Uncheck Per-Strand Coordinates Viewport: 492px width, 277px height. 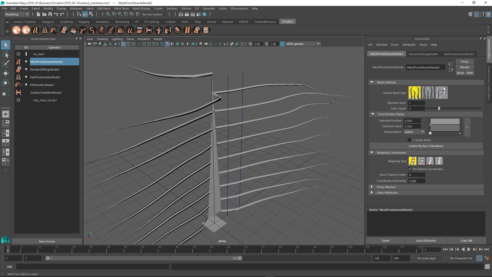click(x=409, y=169)
